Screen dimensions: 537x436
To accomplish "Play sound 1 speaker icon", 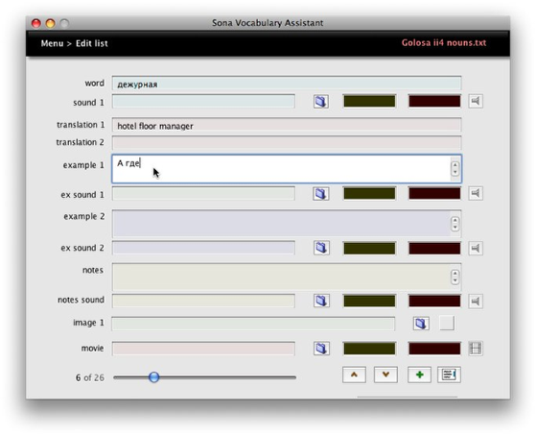I will (476, 101).
